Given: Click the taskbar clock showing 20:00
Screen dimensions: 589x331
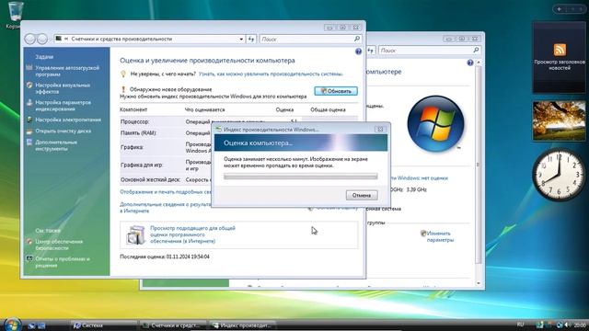Looking at the screenshot, I should pyautogui.click(x=580, y=325).
